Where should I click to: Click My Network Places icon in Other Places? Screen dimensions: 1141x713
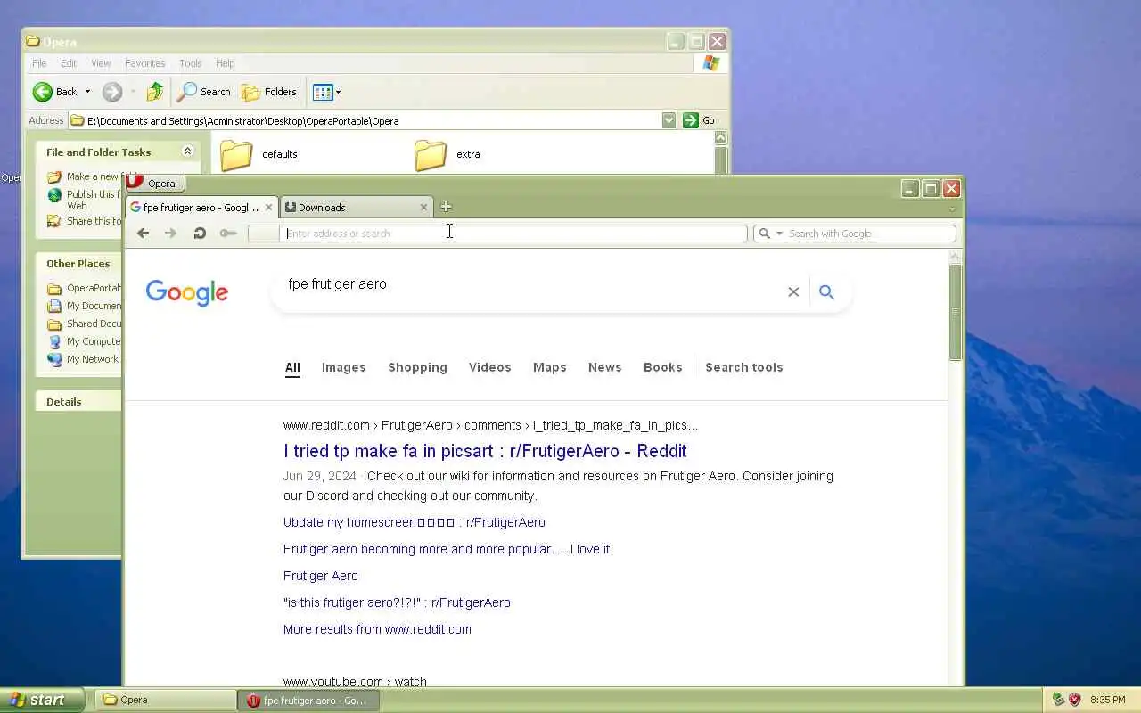pyautogui.click(x=54, y=359)
